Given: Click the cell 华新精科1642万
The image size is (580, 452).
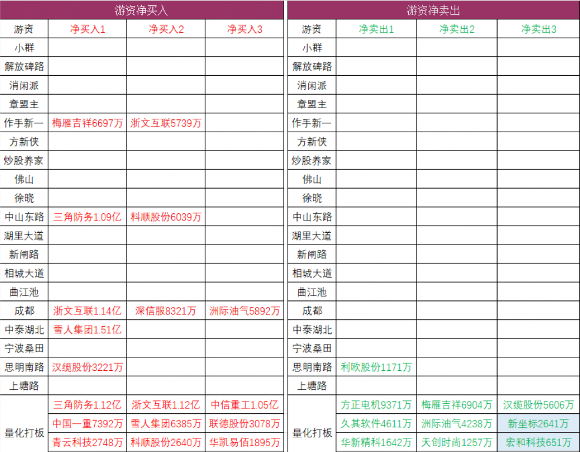Looking at the screenshot, I should click(376, 443).
